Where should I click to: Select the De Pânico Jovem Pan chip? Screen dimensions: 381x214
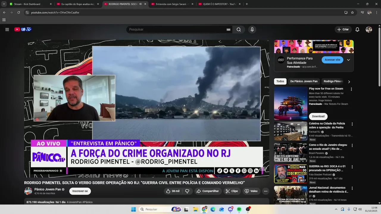(304, 81)
